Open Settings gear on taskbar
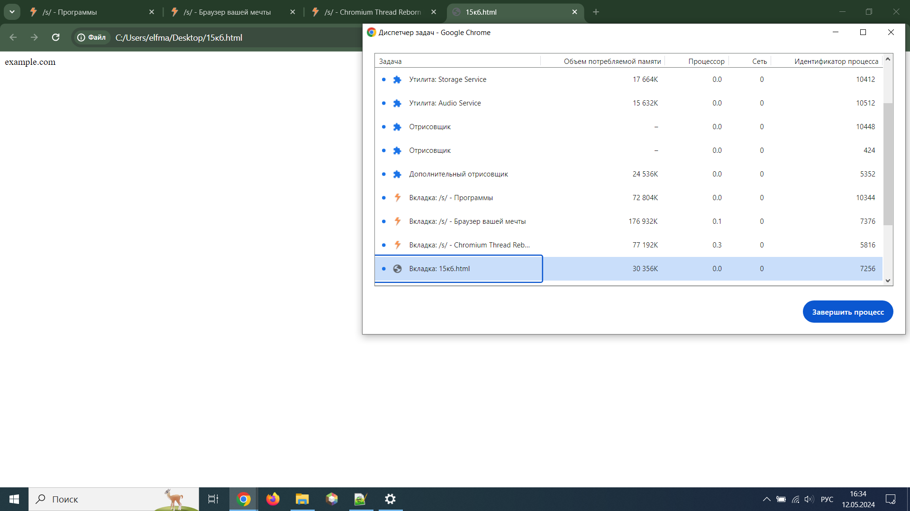This screenshot has width=910, height=511. point(390,499)
